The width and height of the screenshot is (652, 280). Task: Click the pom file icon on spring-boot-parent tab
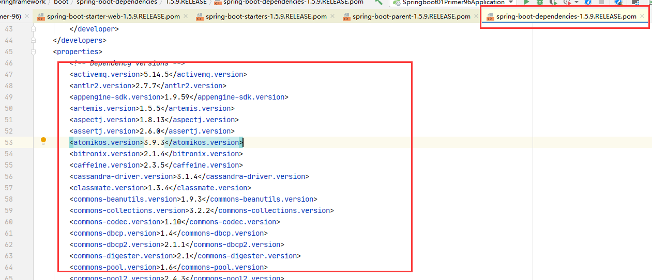(346, 17)
